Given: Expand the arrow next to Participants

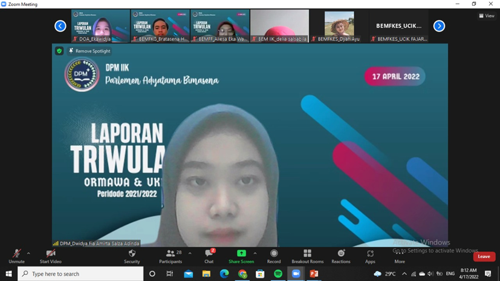Looking at the screenshot, I should [190, 254].
